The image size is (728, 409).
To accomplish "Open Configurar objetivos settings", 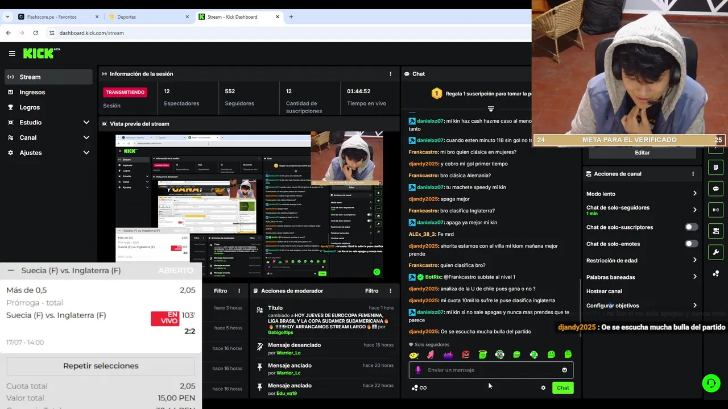I will click(642, 306).
